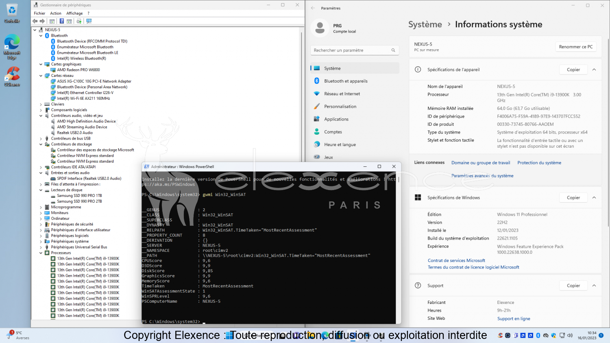
Task: Expand the Claviers category
Action: click(41, 104)
